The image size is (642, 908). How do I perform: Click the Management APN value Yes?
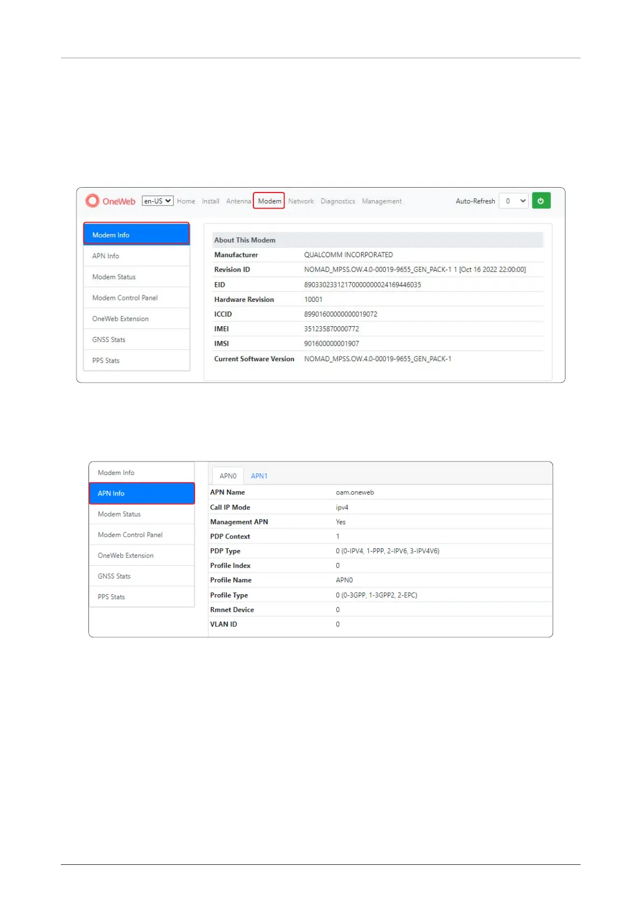tap(341, 522)
